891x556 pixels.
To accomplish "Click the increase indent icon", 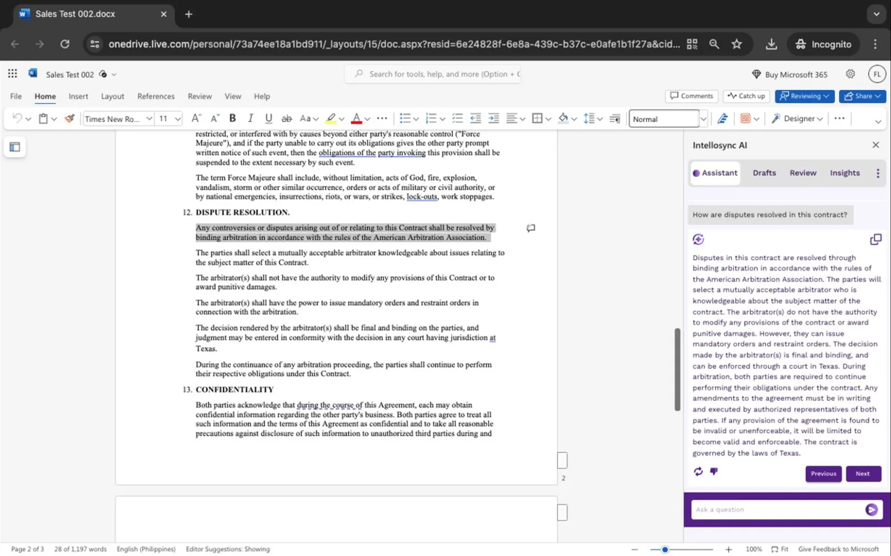I will (493, 118).
